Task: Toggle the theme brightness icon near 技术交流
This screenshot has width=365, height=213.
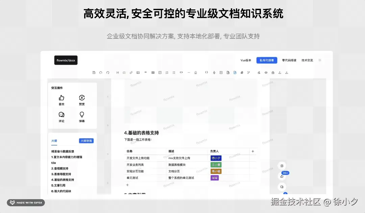Action: coord(319,60)
